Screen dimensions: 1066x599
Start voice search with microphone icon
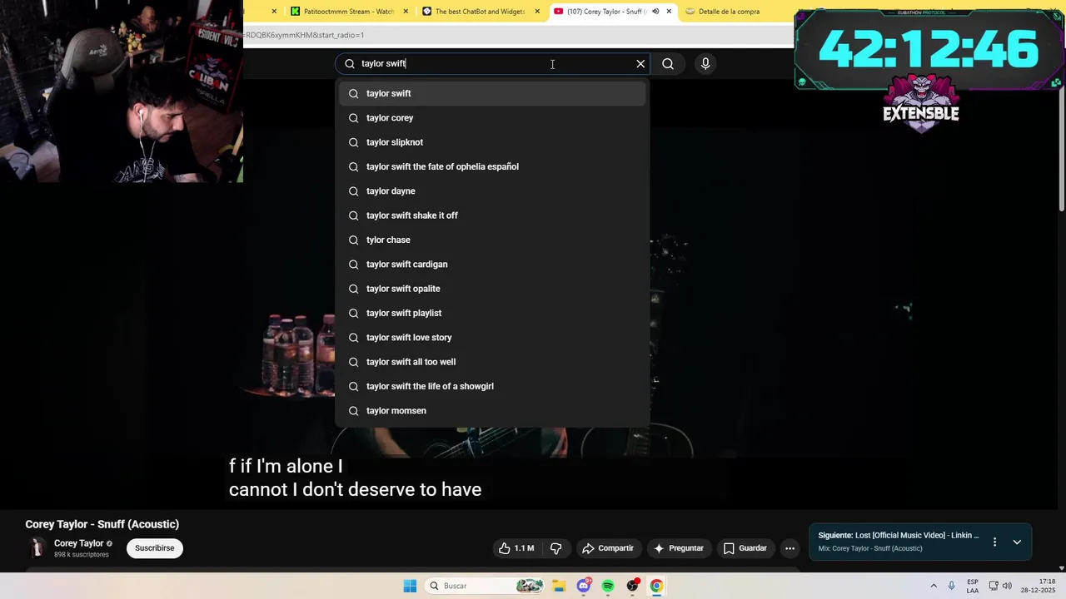705,63
